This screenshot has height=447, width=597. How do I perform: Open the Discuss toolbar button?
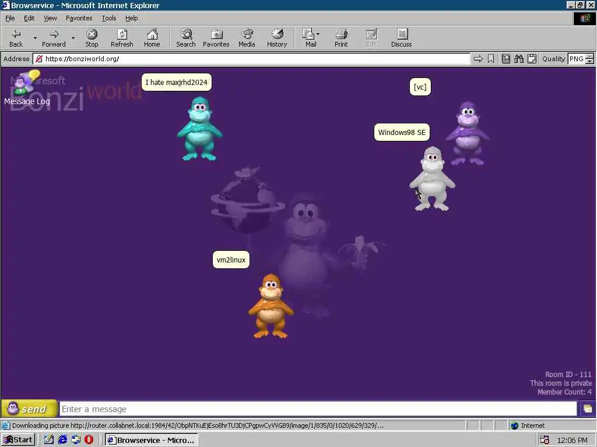click(x=401, y=38)
